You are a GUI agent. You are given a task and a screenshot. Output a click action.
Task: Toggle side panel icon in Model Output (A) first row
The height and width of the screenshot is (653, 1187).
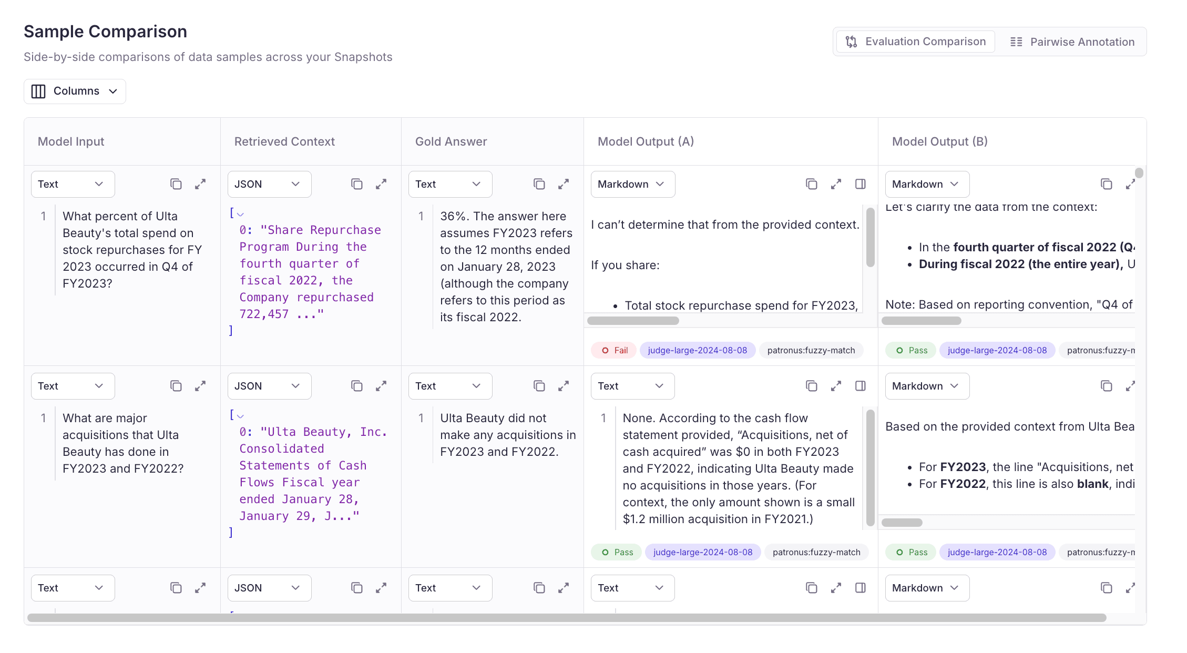861,184
